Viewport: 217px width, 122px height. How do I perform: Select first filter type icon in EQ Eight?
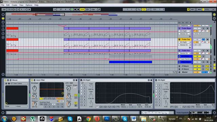(97, 107)
